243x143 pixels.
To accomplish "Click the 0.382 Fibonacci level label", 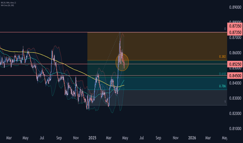I will click(x=222, y=57).
